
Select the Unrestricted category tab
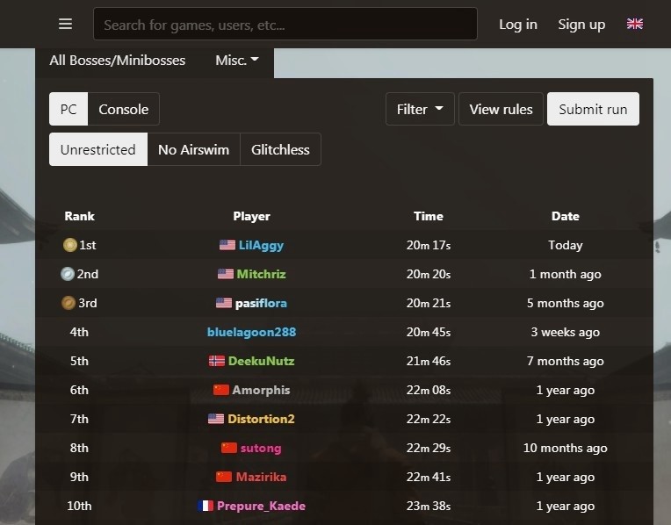tap(98, 150)
